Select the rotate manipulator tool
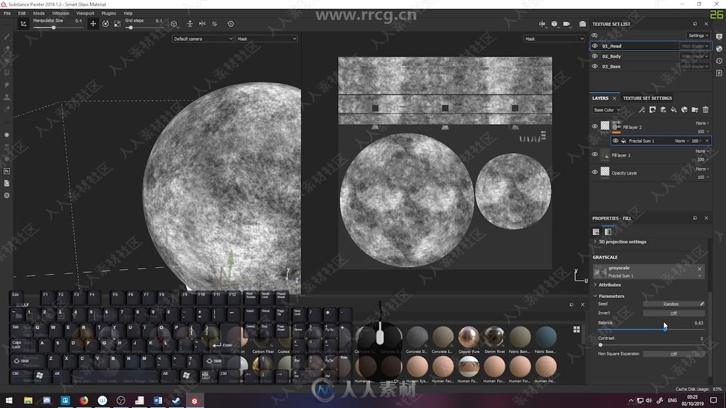The height and width of the screenshot is (408, 726). pos(105,24)
